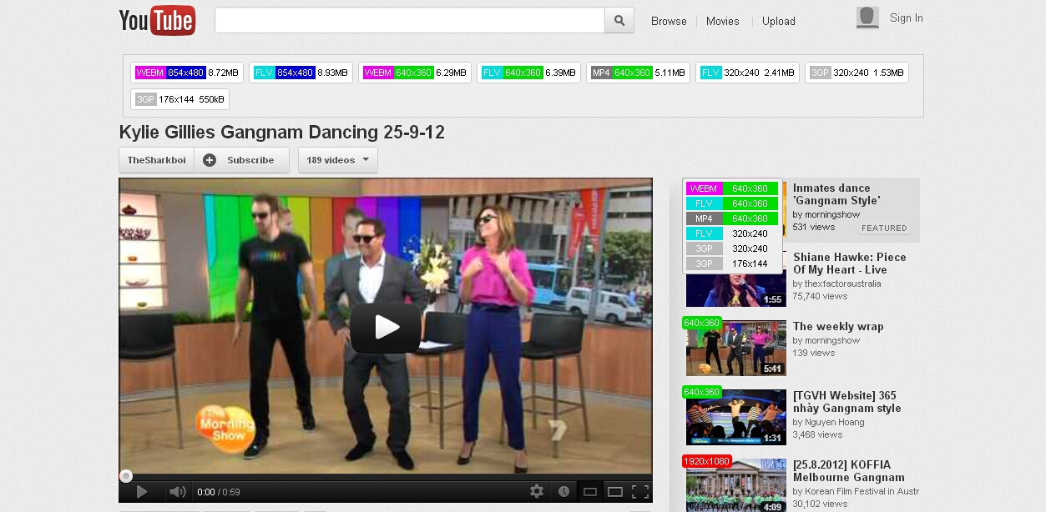The height and width of the screenshot is (512, 1046).
Task: Switch to large player size
Action: [x=615, y=492]
